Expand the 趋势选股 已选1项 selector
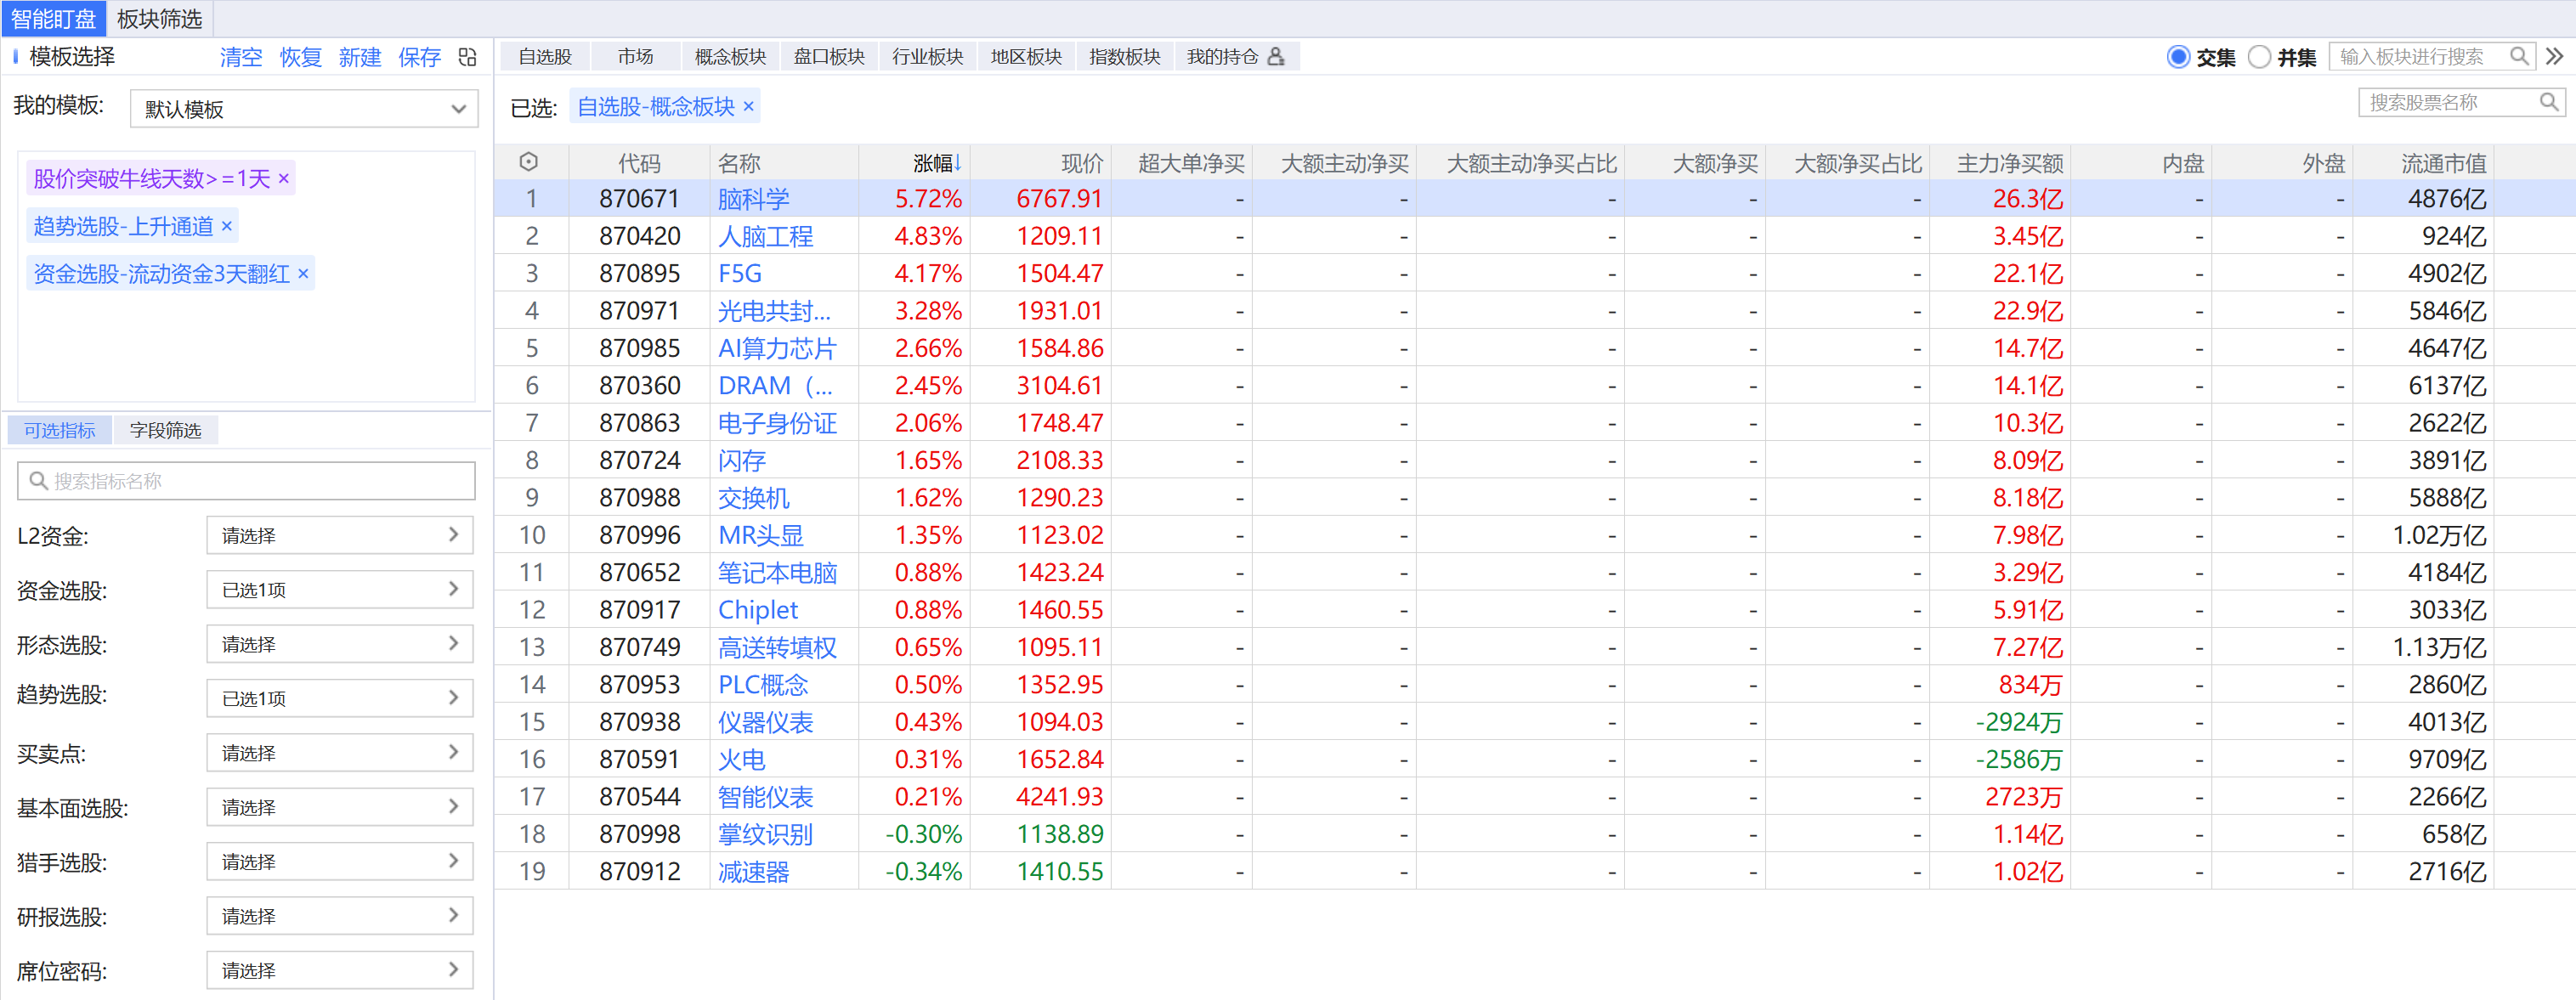Screen dimensions: 2576x1000 (x=340, y=699)
